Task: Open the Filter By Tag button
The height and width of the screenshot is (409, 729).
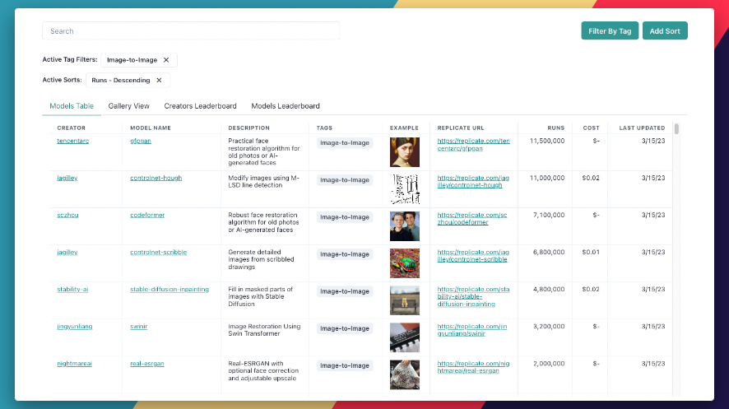Action: (x=610, y=30)
